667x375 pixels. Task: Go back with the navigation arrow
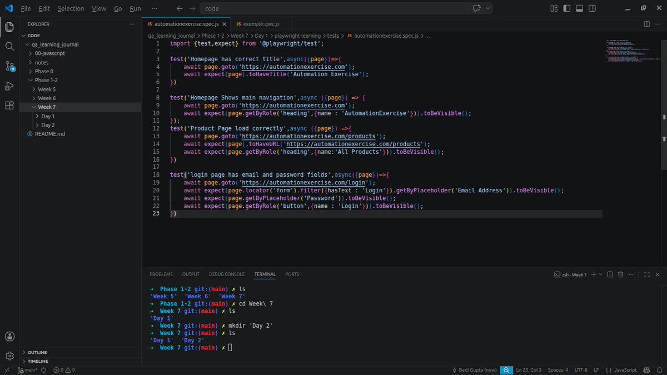(179, 8)
